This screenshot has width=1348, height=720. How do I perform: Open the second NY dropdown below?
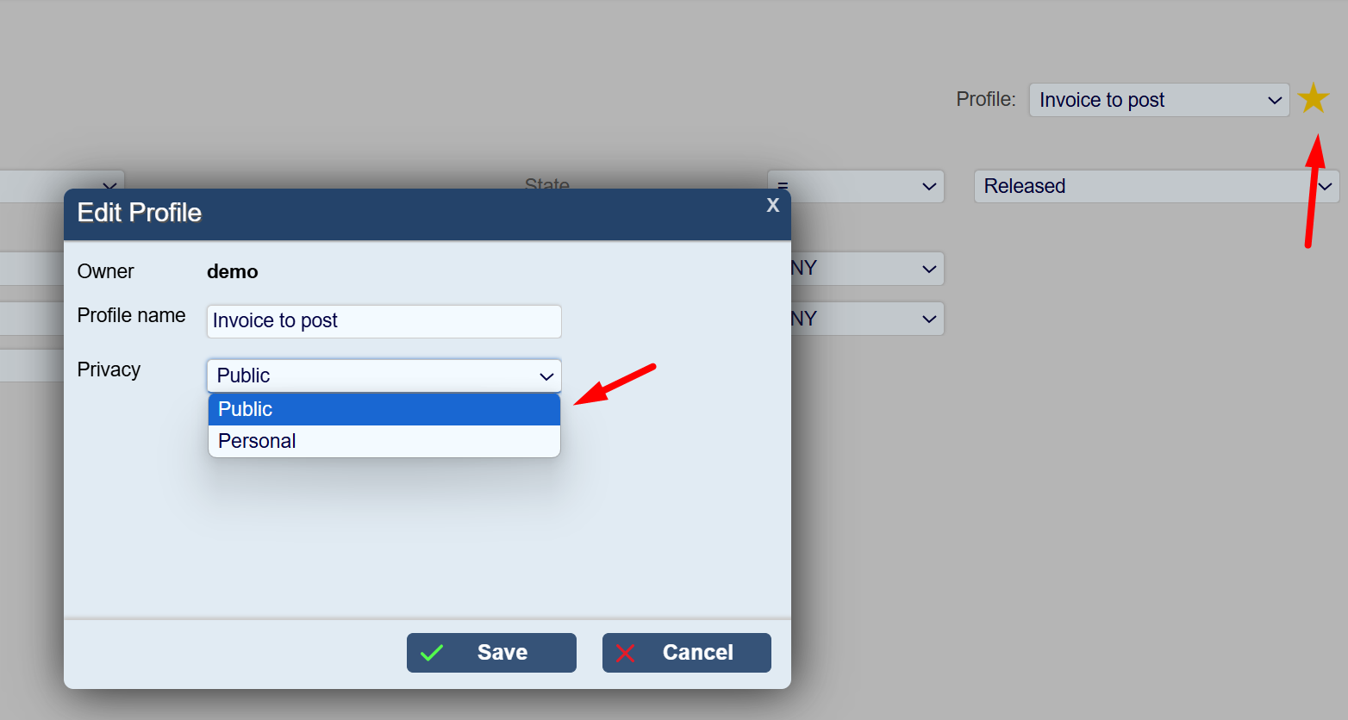[867, 319]
